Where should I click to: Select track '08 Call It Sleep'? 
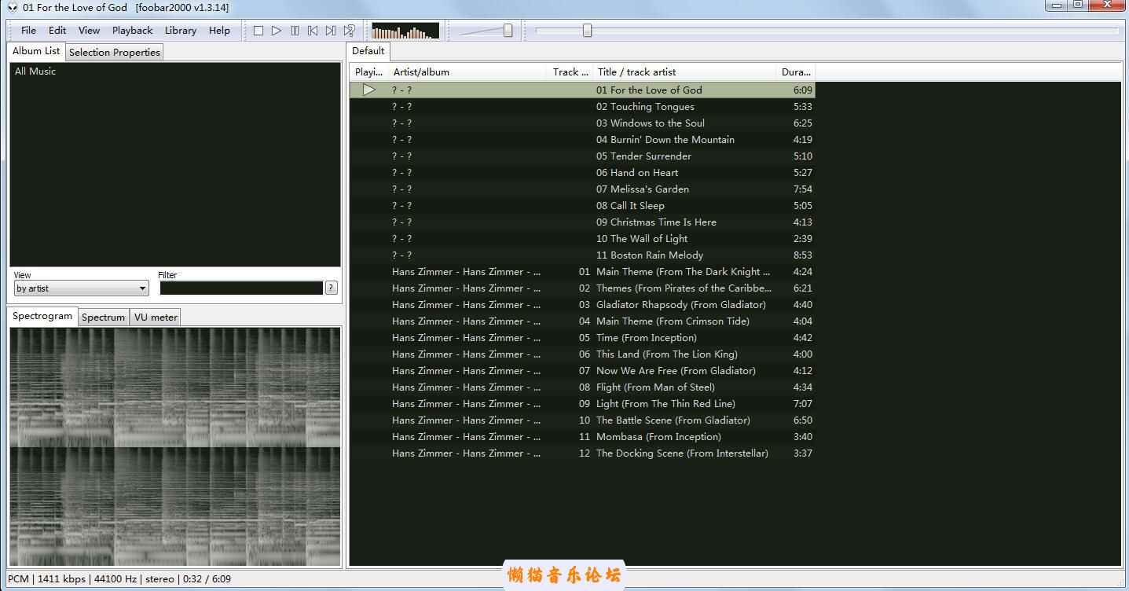(x=582, y=205)
